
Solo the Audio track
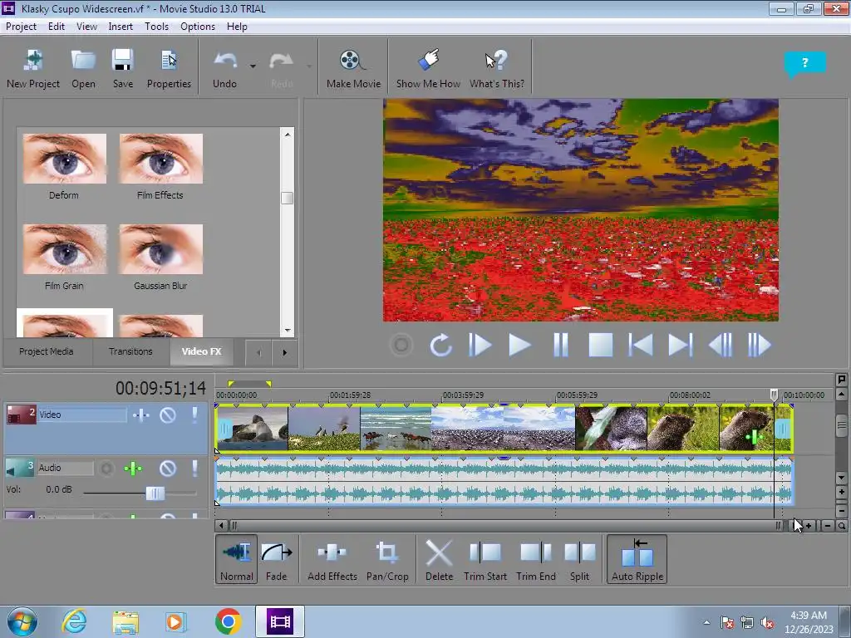194,469
